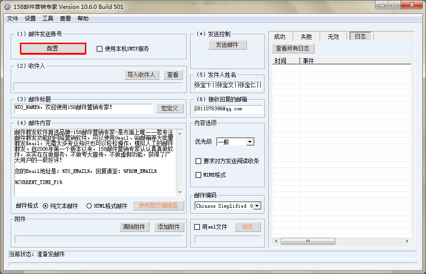Click the 邮件标题 subject field

tap(84, 108)
